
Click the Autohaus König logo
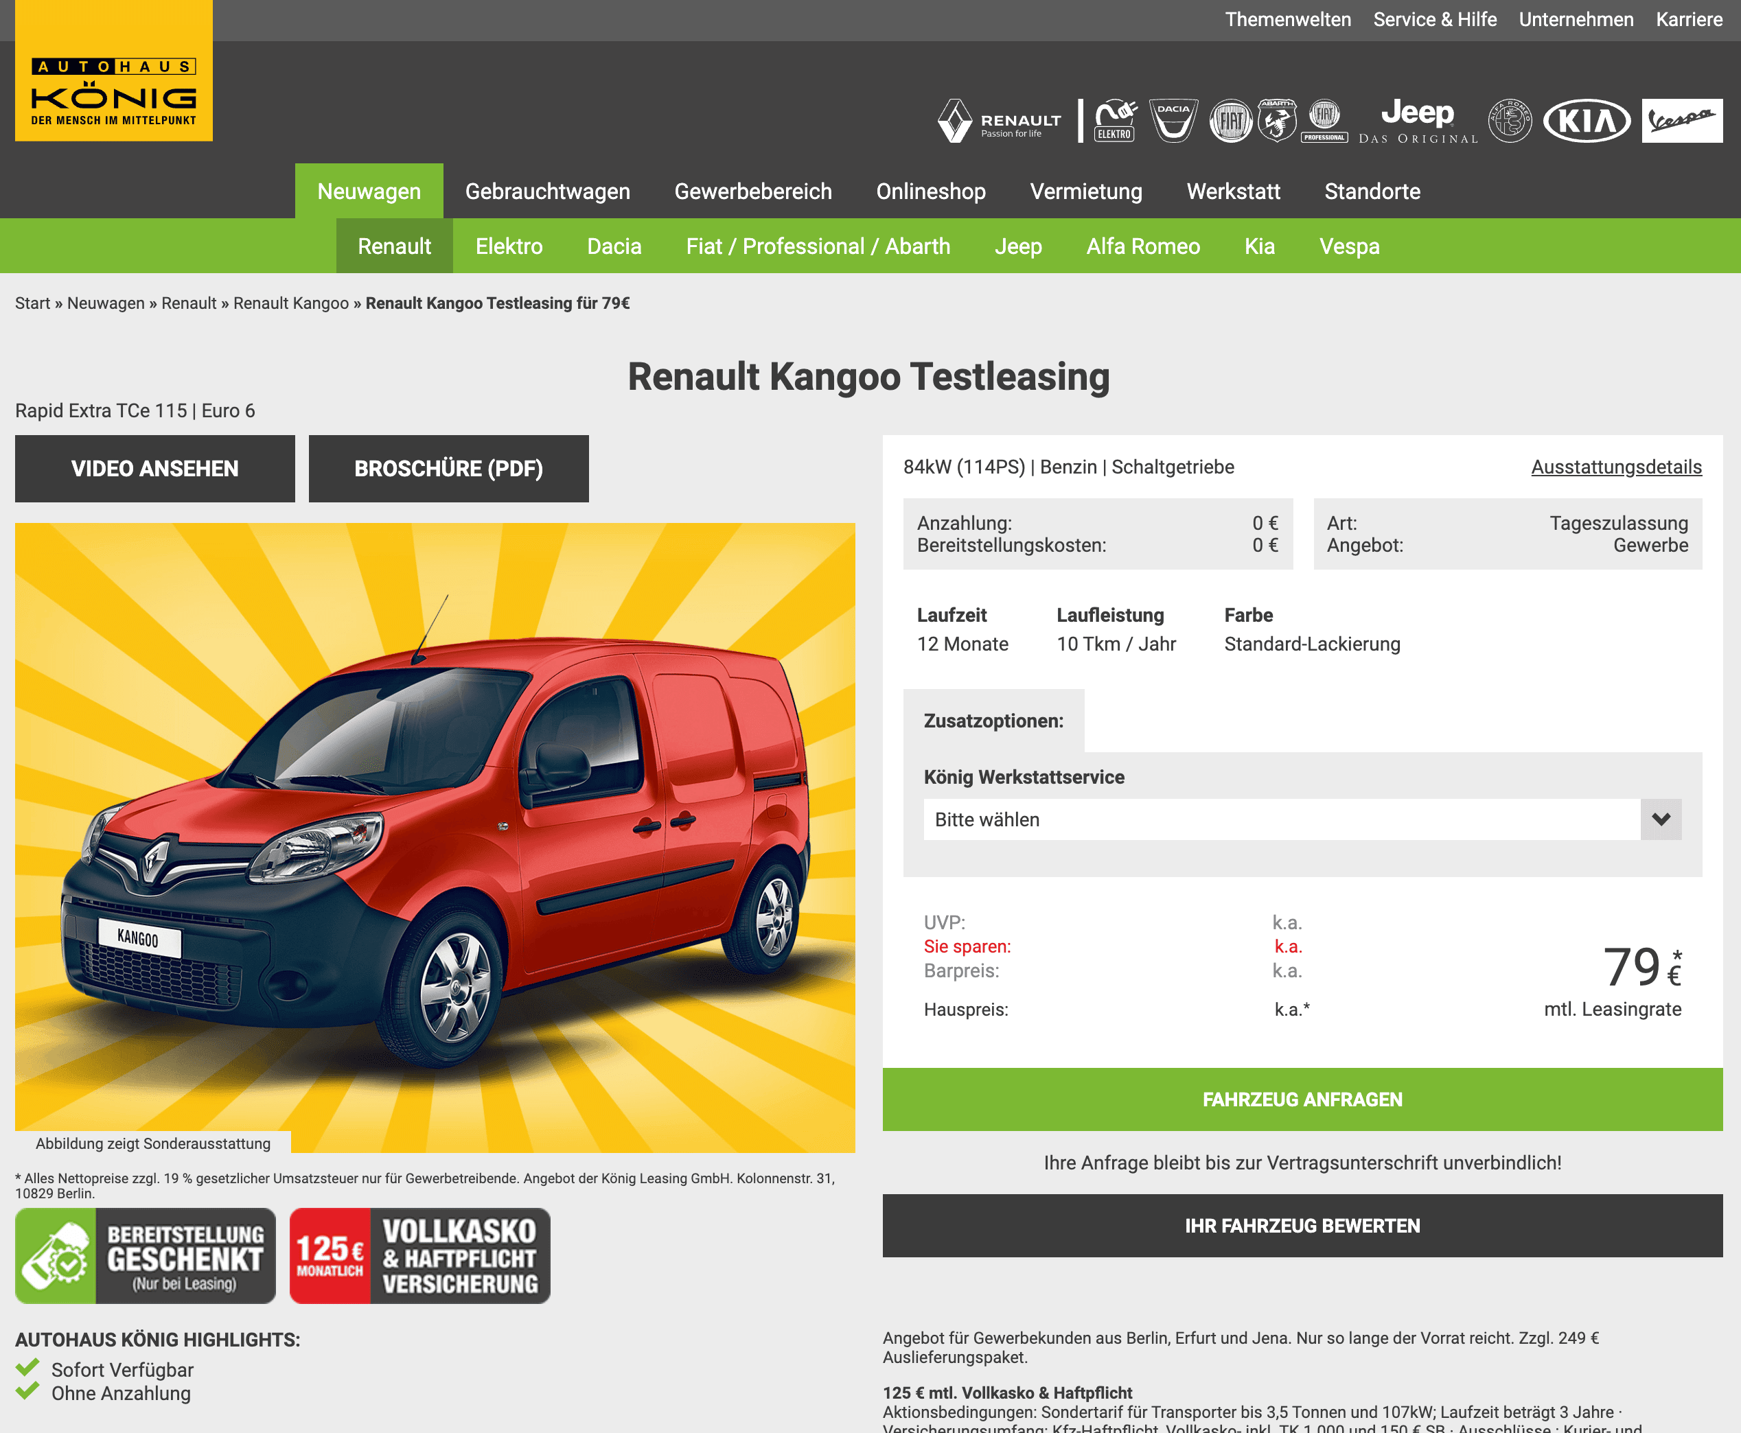114,71
